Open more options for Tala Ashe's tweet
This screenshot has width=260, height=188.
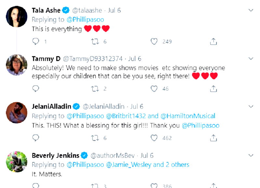click(x=251, y=10)
